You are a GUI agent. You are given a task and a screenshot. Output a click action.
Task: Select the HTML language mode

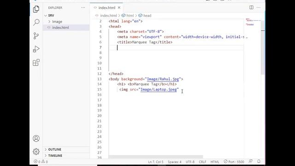tap(215, 162)
